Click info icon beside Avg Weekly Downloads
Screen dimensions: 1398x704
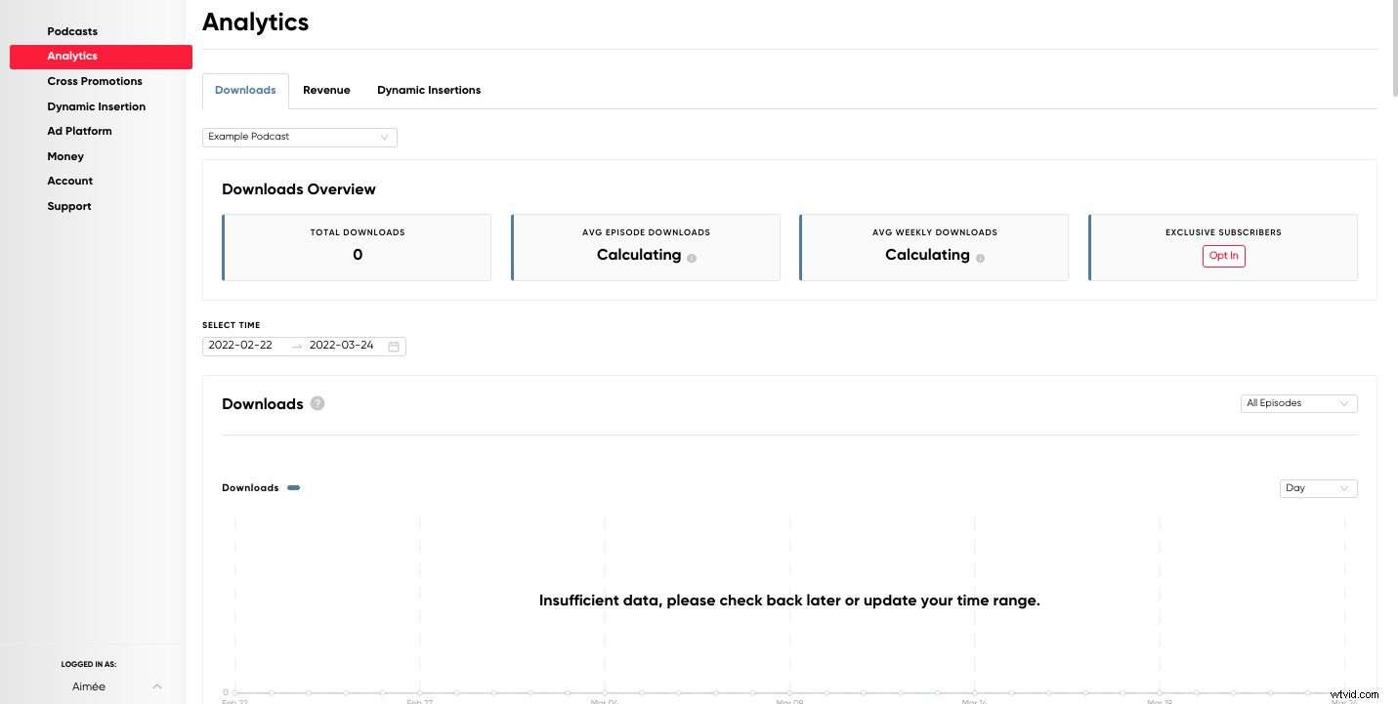click(980, 259)
